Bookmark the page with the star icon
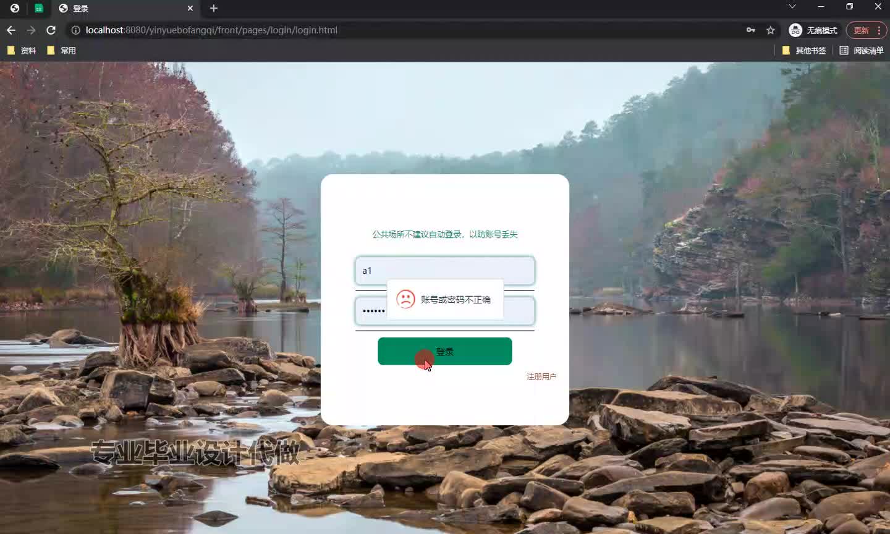The width and height of the screenshot is (890, 534). [770, 30]
